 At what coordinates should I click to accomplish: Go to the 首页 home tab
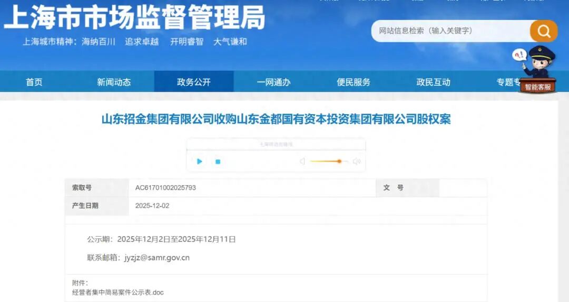(x=34, y=82)
